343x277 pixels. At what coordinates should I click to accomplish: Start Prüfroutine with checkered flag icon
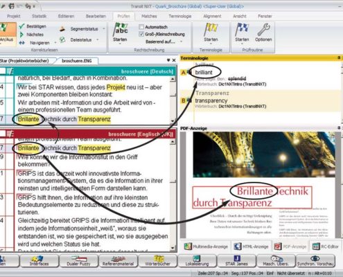242,30
